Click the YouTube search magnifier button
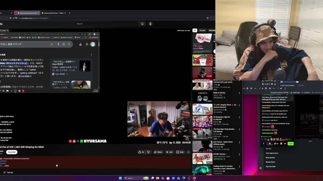The height and width of the screenshot is (181, 323). pyautogui.click(x=142, y=24)
